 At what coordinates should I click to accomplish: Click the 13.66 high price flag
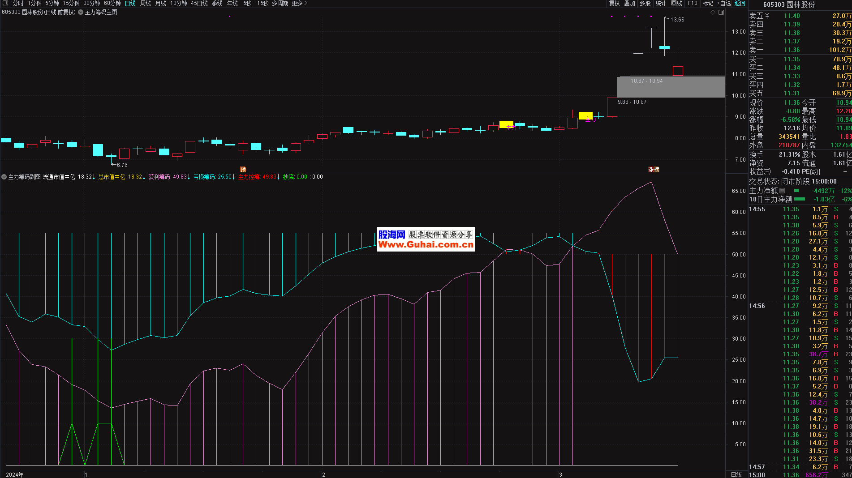(x=677, y=20)
